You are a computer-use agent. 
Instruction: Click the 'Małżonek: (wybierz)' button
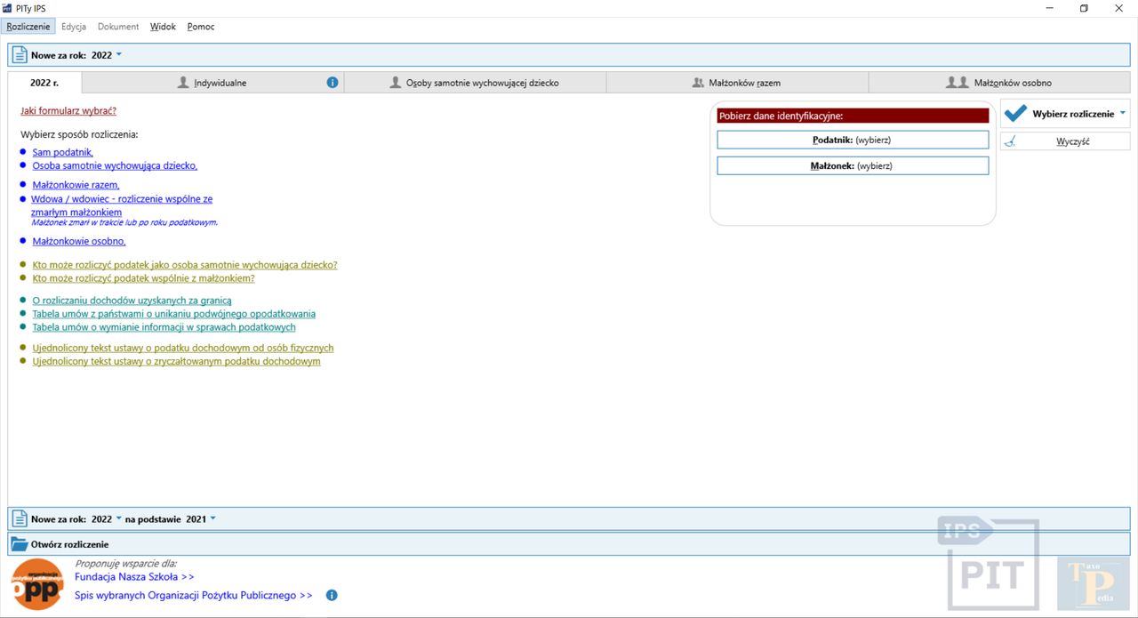853,165
